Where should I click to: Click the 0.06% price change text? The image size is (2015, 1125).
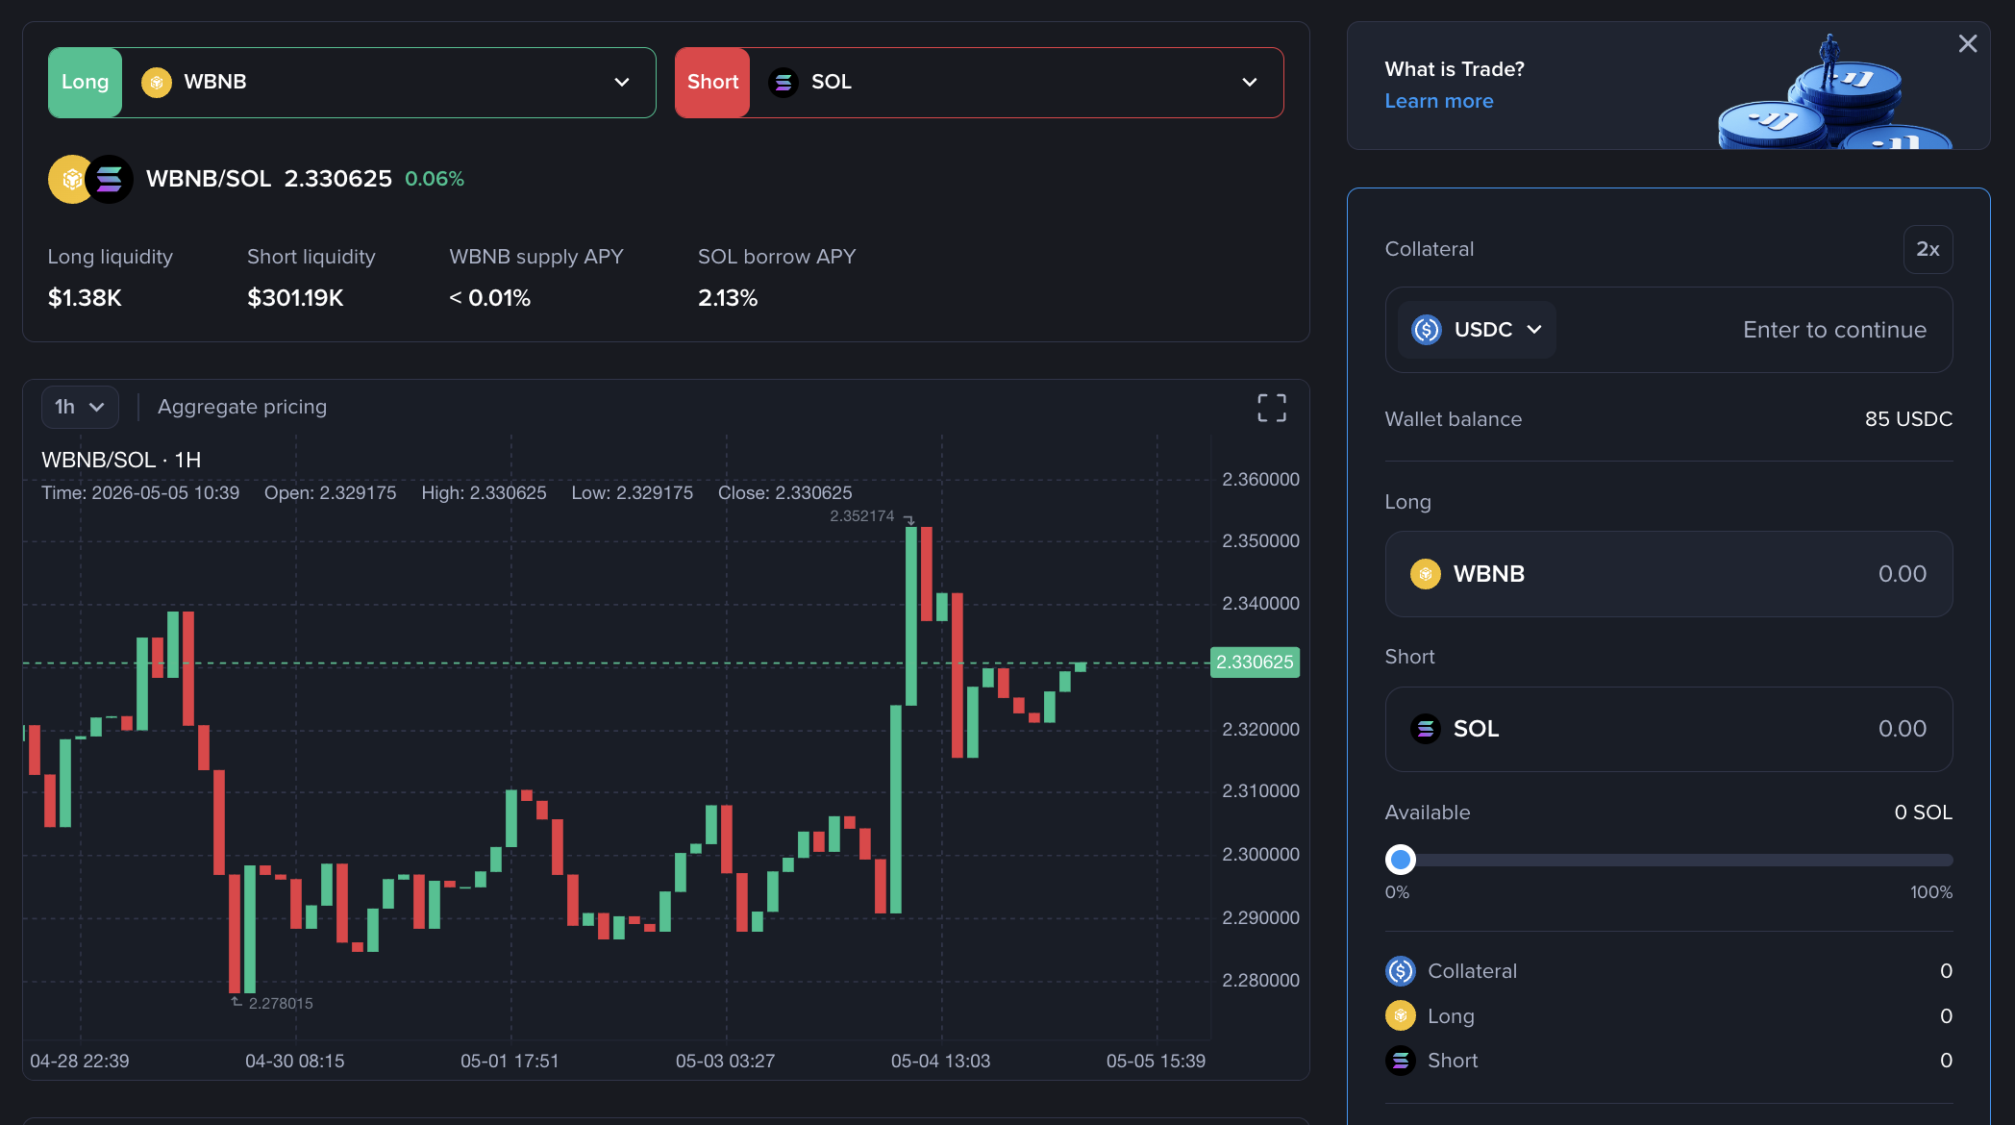pos(435,179)
